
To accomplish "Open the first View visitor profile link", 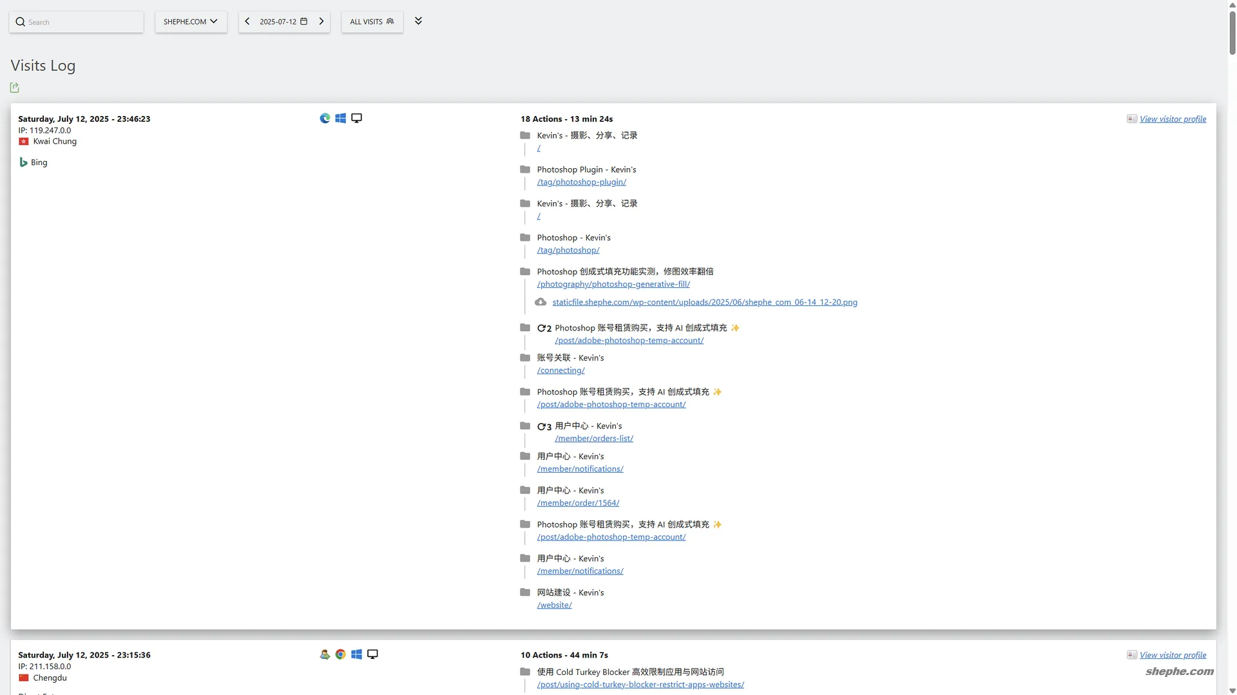I will click(x=1173, y=119).
